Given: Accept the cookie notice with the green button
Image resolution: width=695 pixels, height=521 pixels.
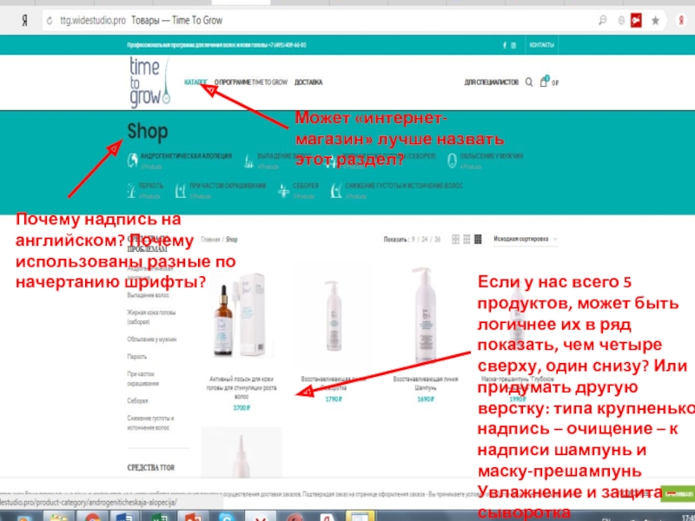Looking at the screenshot, I should pyautogui.click(x=678, y=494).
